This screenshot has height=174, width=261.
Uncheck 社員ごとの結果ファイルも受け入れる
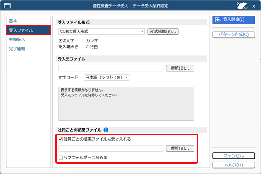click(60, 139)
